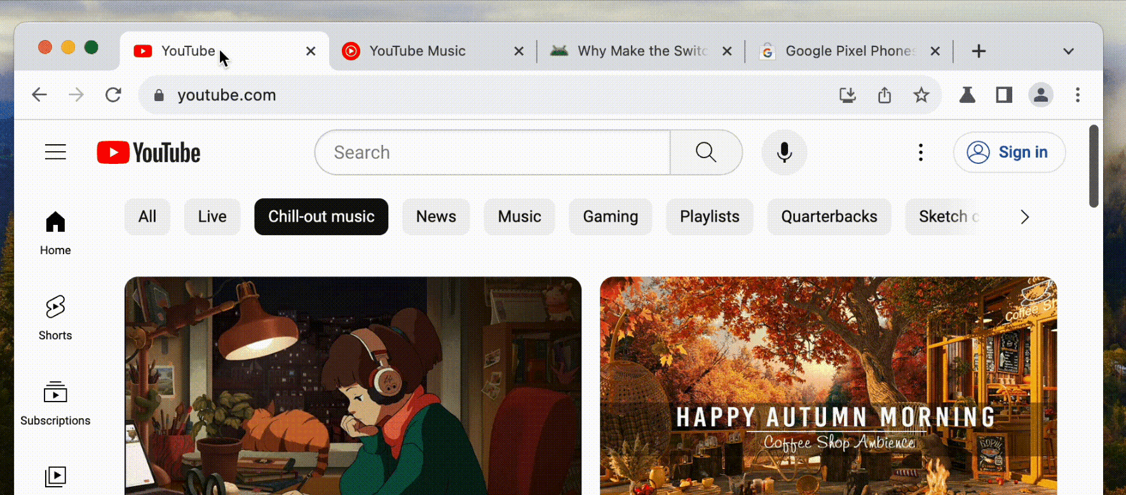Select the Quarterbacks category chip
This screenshot has width=1126, height=495.
(829, 217)
